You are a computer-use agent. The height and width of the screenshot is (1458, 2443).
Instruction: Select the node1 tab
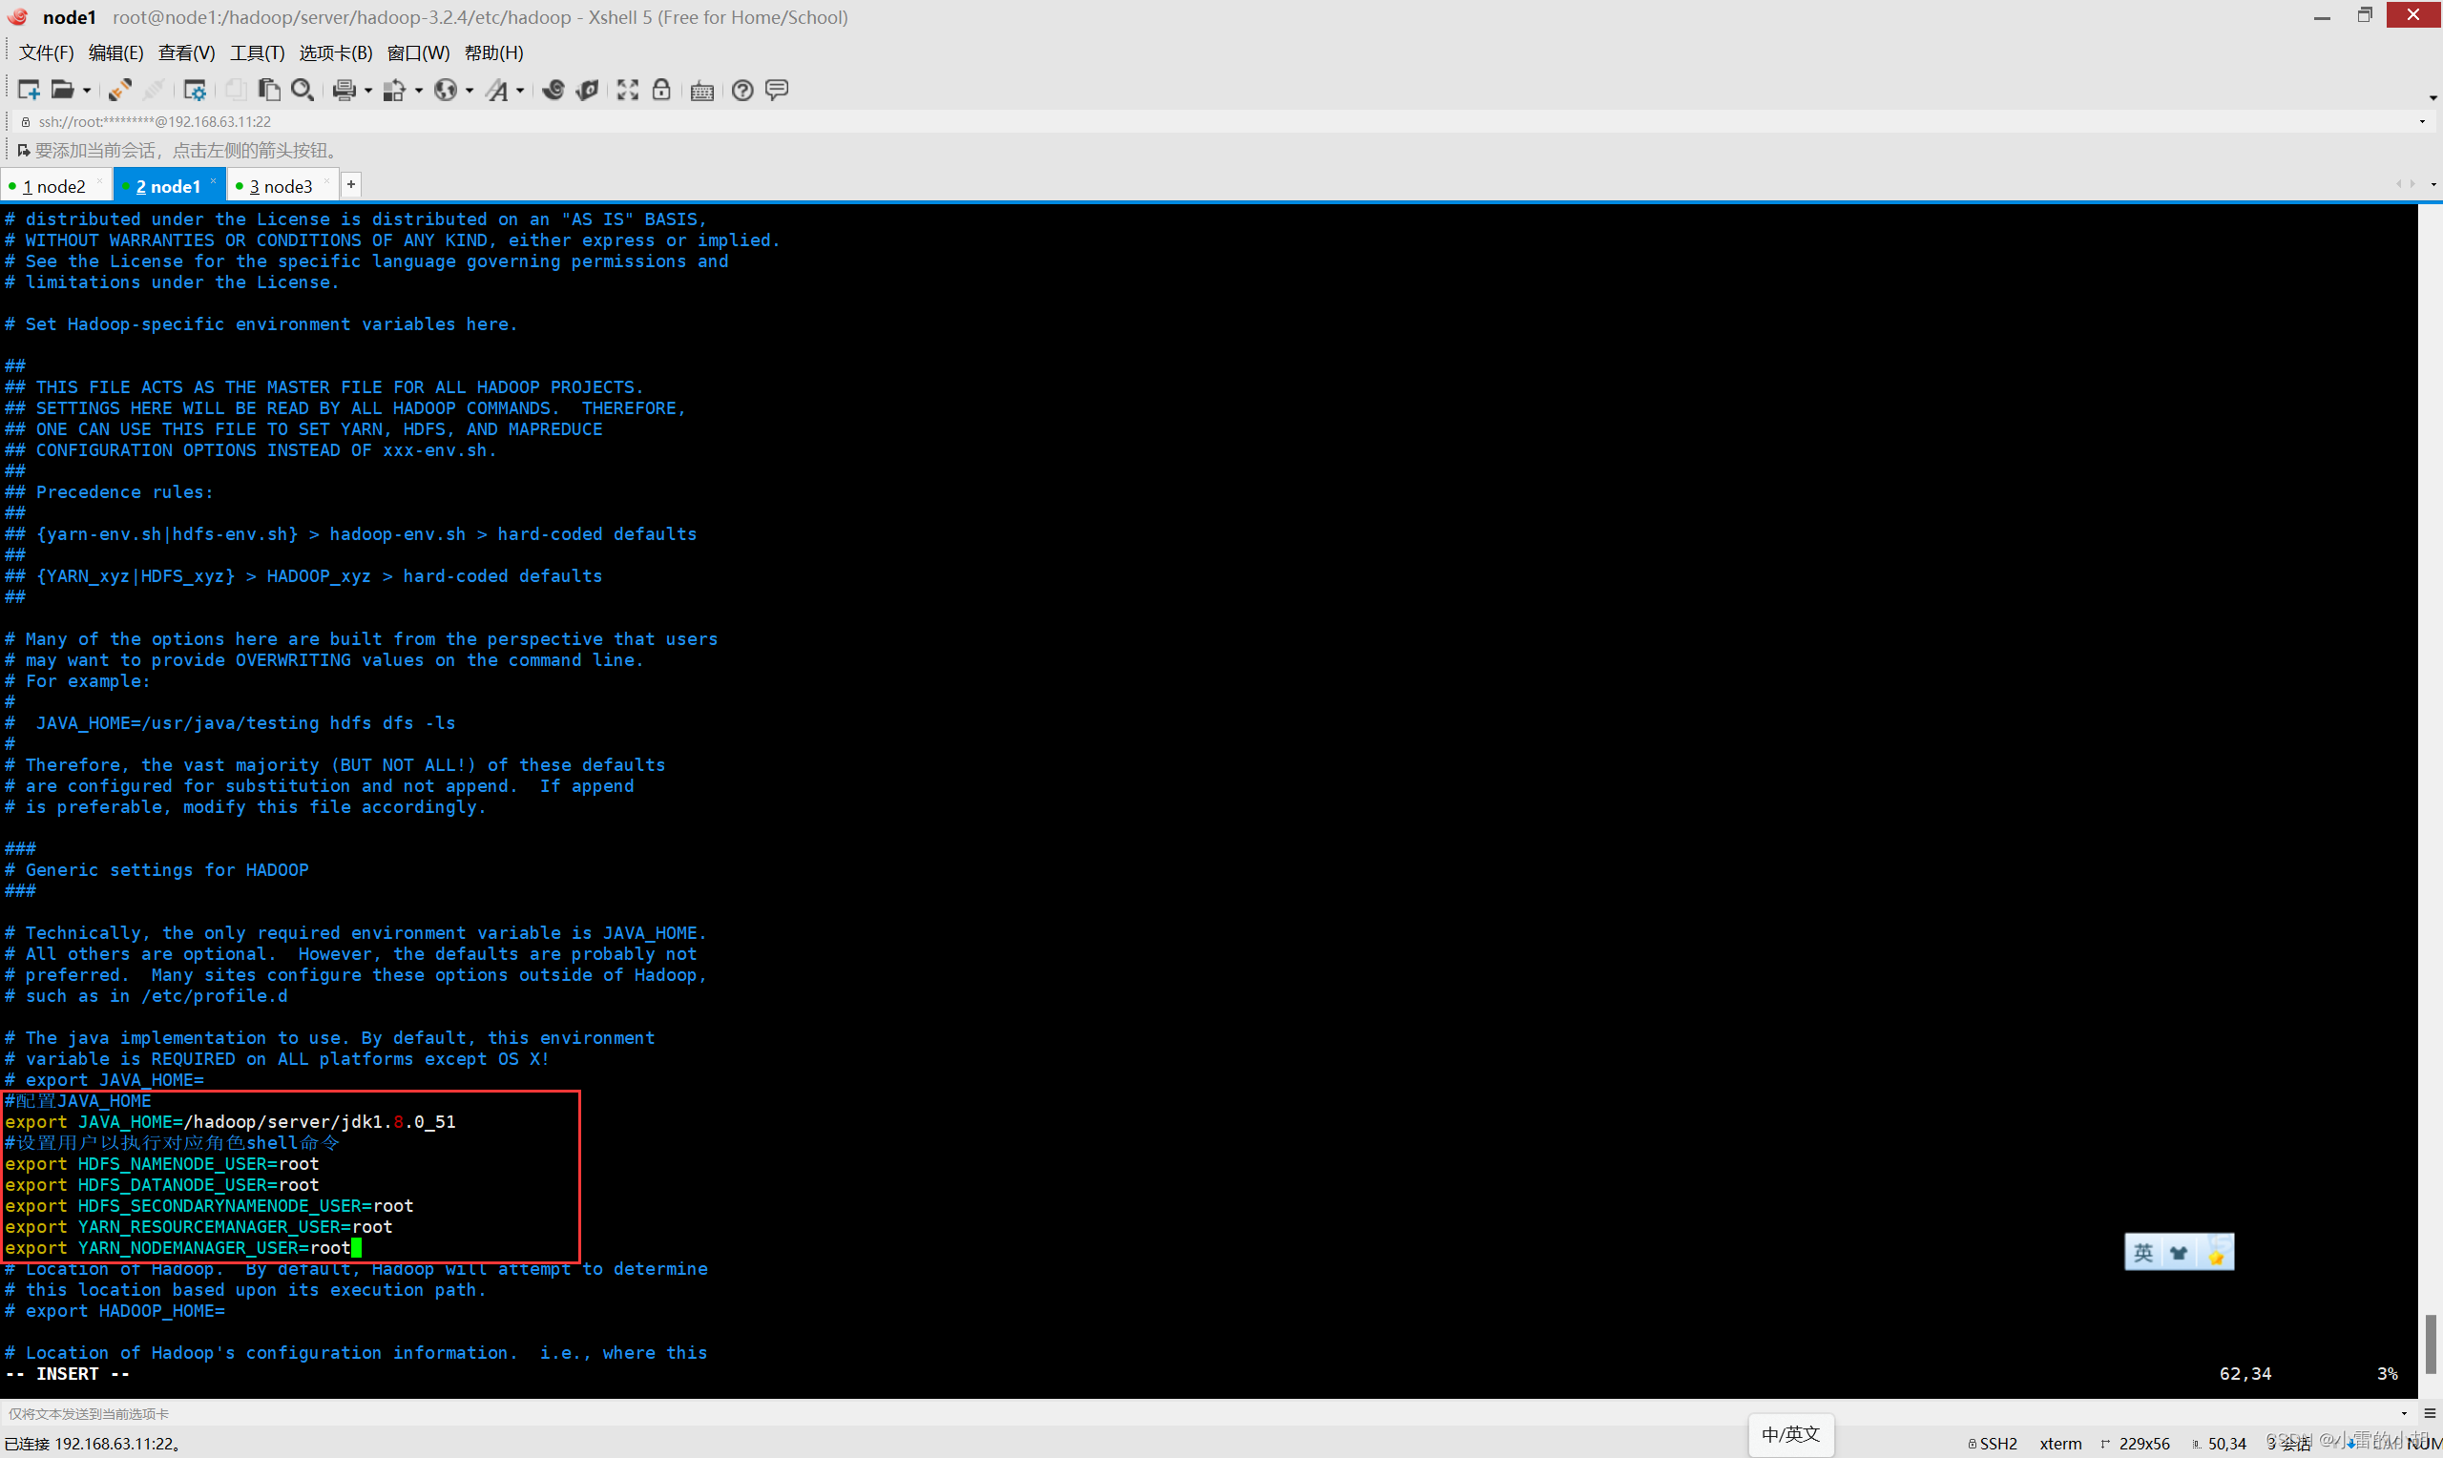pyautogui.click(x=168, y=186)
